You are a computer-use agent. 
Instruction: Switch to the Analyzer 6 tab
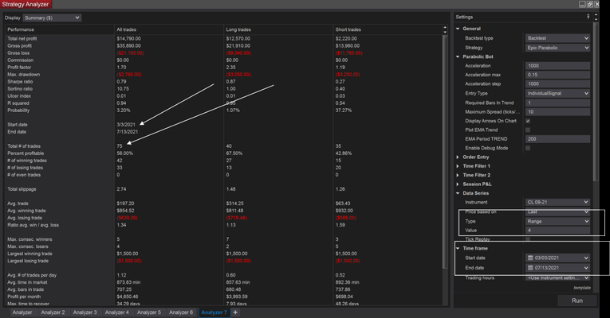coord(182,312)
